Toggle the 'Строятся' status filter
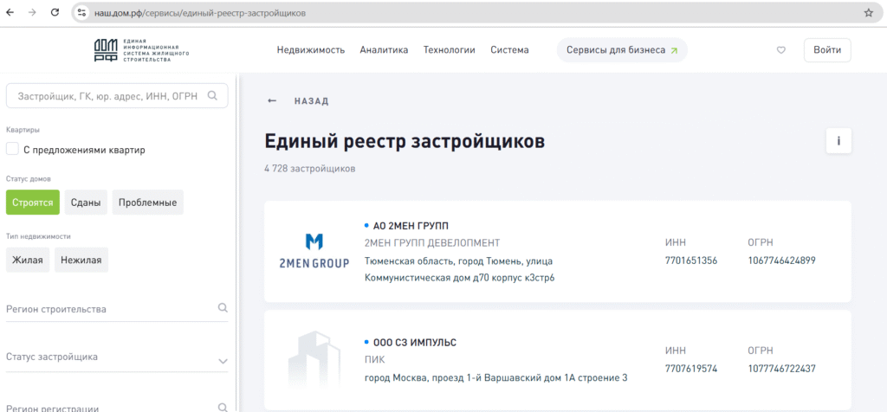Image resolution: width=887 pixels, height=412 pixels. [33, 203]
